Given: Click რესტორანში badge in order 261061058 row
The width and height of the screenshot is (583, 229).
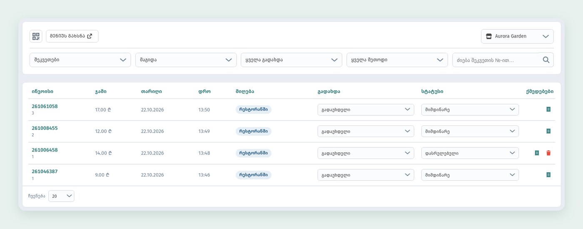Looking at the screenshot, I should point(254,110).
